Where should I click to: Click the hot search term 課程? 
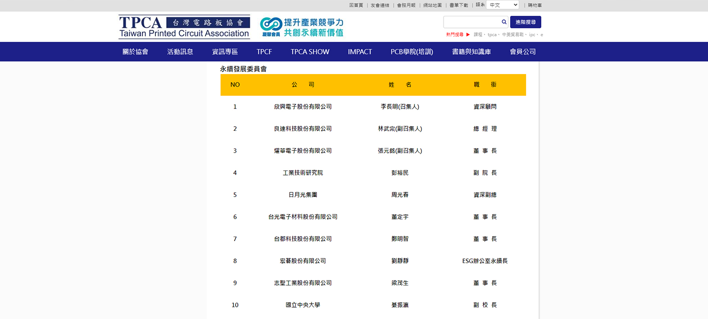(479, 34)
